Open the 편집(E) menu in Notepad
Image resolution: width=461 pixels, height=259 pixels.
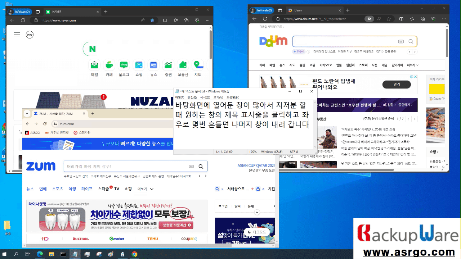pos(192,97)
